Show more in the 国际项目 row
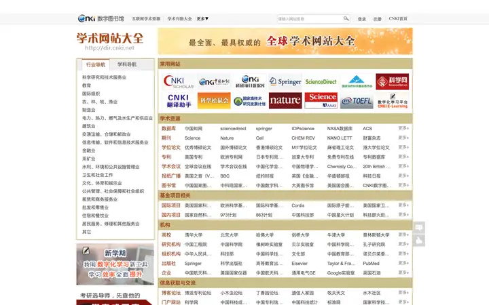 pos(403,205)
